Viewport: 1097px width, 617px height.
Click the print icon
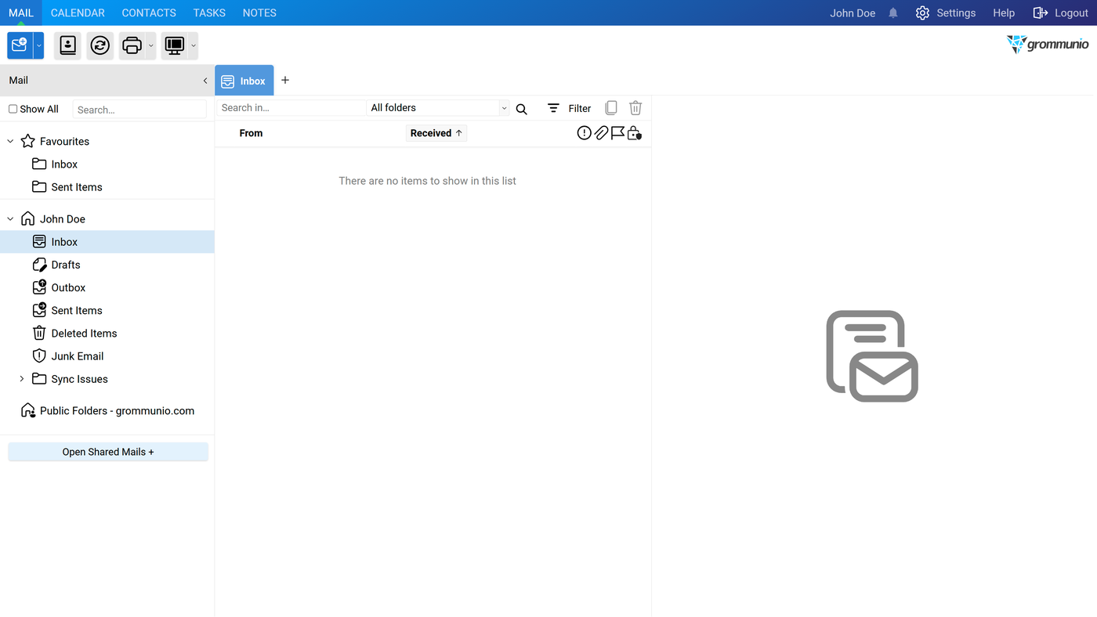click(132, 45)
